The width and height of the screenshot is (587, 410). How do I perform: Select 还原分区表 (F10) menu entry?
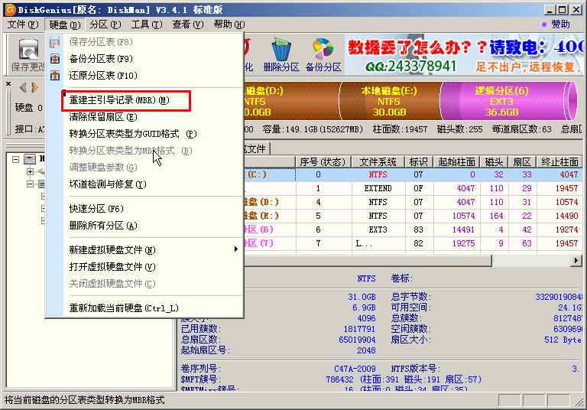144,75
